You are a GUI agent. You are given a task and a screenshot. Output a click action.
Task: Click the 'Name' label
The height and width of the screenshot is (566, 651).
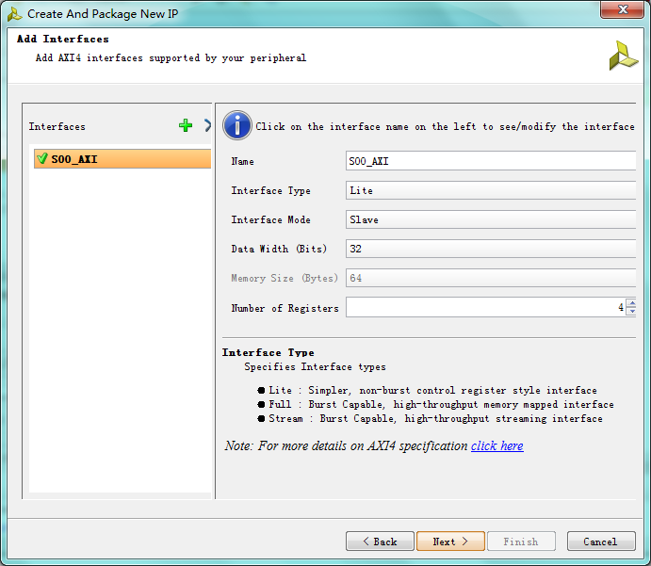(242, 161)
